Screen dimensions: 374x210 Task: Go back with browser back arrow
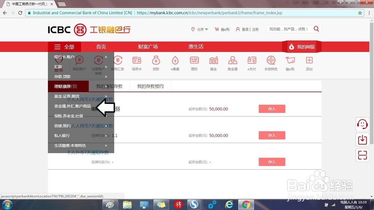(x=5, y=13)
